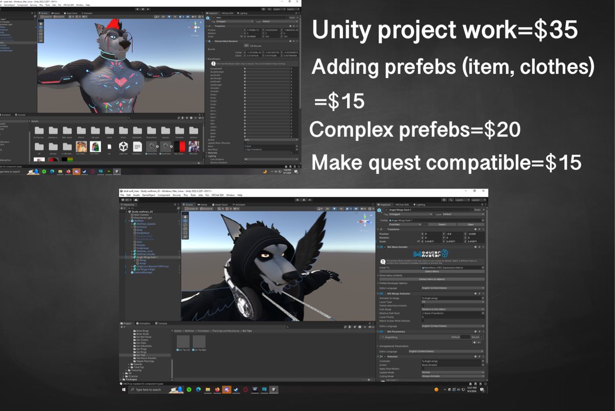Select the Rotate tool in the Scene overlay
Viewport: 615px width, 411px height.
(186, 225)
